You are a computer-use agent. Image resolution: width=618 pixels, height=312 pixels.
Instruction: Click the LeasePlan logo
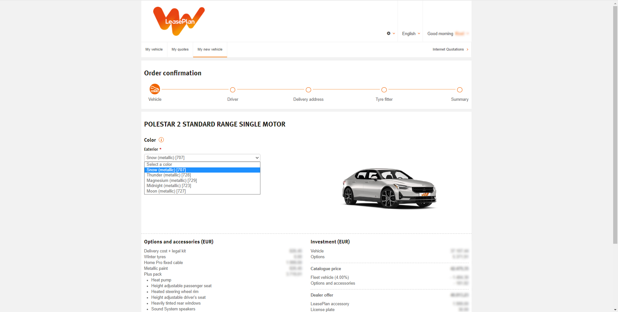(x=179, y=21)
